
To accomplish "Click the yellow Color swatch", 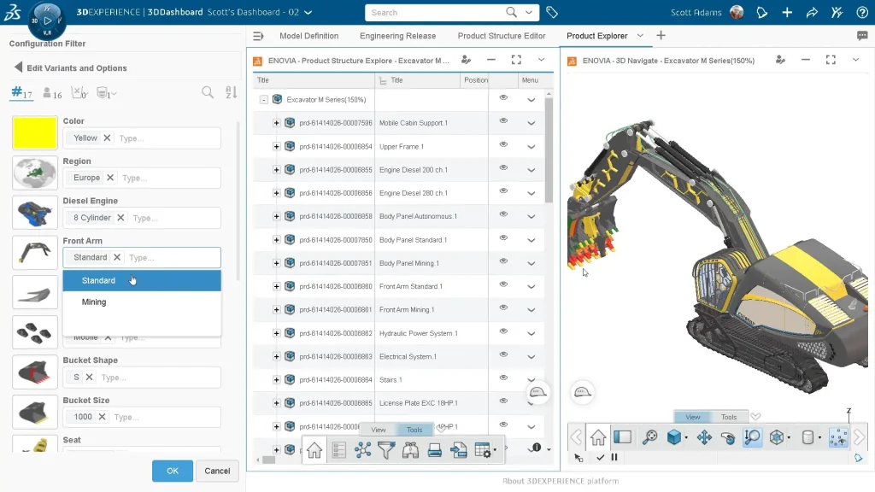I will coord(35,133).
